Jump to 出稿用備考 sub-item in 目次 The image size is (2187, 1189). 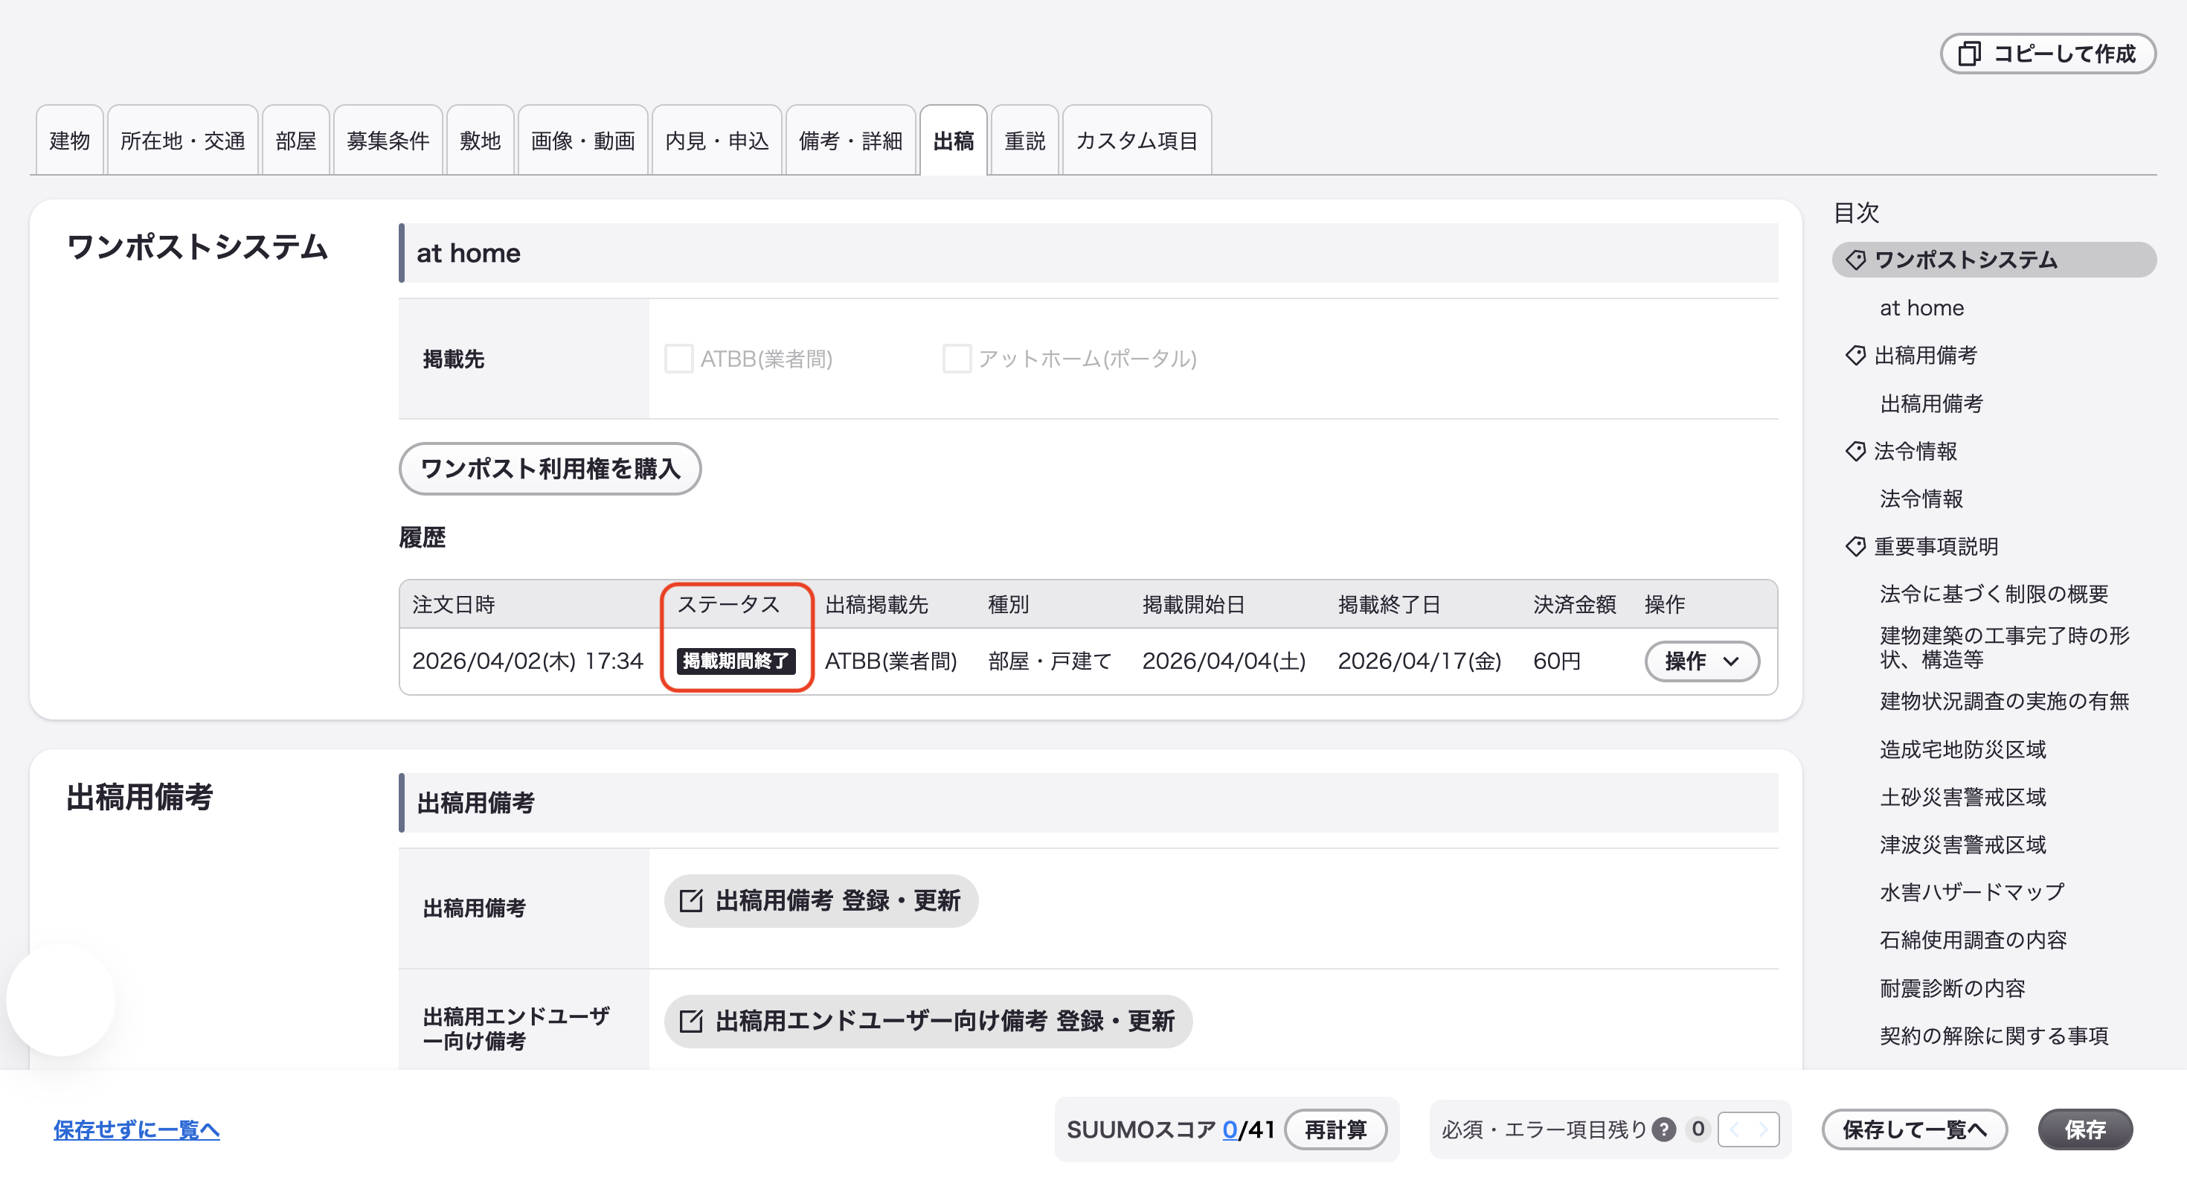(1931, 403)
